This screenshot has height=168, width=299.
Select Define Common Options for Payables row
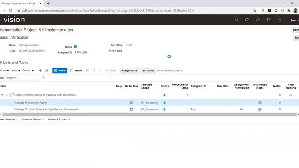(149, 95)
